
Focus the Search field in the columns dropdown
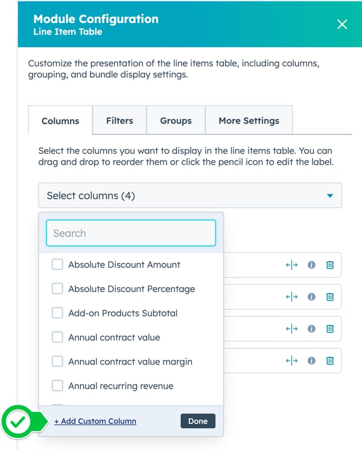pyautogui.click(x=131, y=233)
